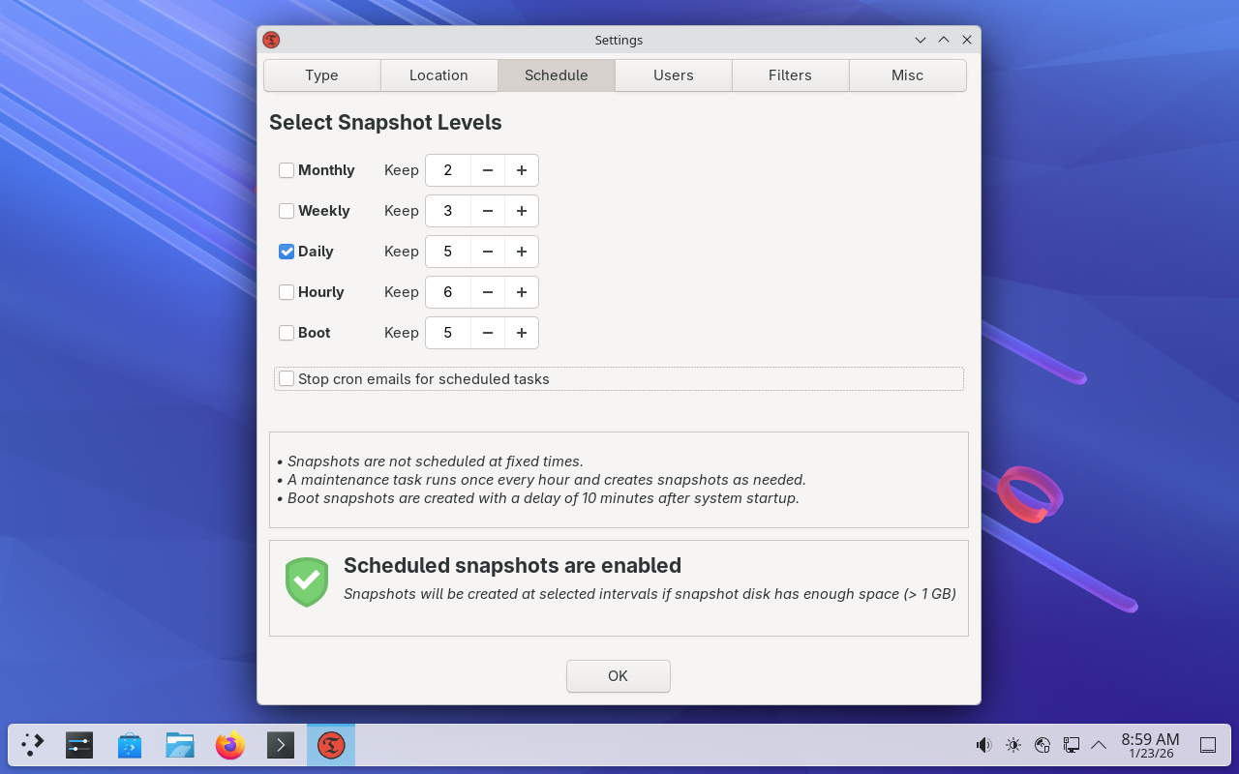Viewport: 1239px width, 774px height.
Task: Open the application launcher menu
Action: [x=33, y=745]
